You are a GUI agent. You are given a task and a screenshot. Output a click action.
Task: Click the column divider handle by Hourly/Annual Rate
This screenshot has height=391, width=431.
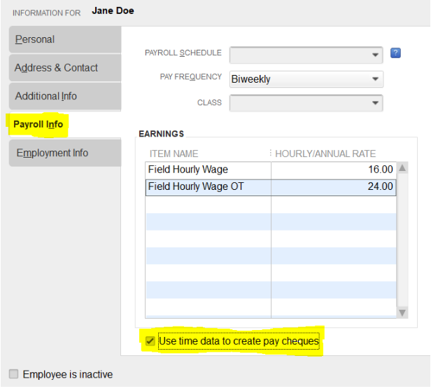[x=271, y=153]
